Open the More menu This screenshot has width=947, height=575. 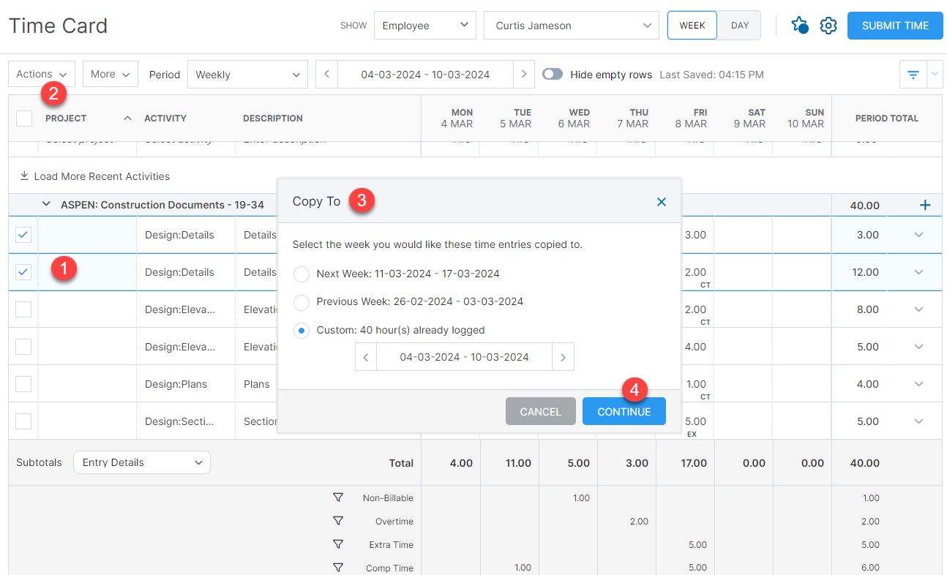tap(110, 74)
